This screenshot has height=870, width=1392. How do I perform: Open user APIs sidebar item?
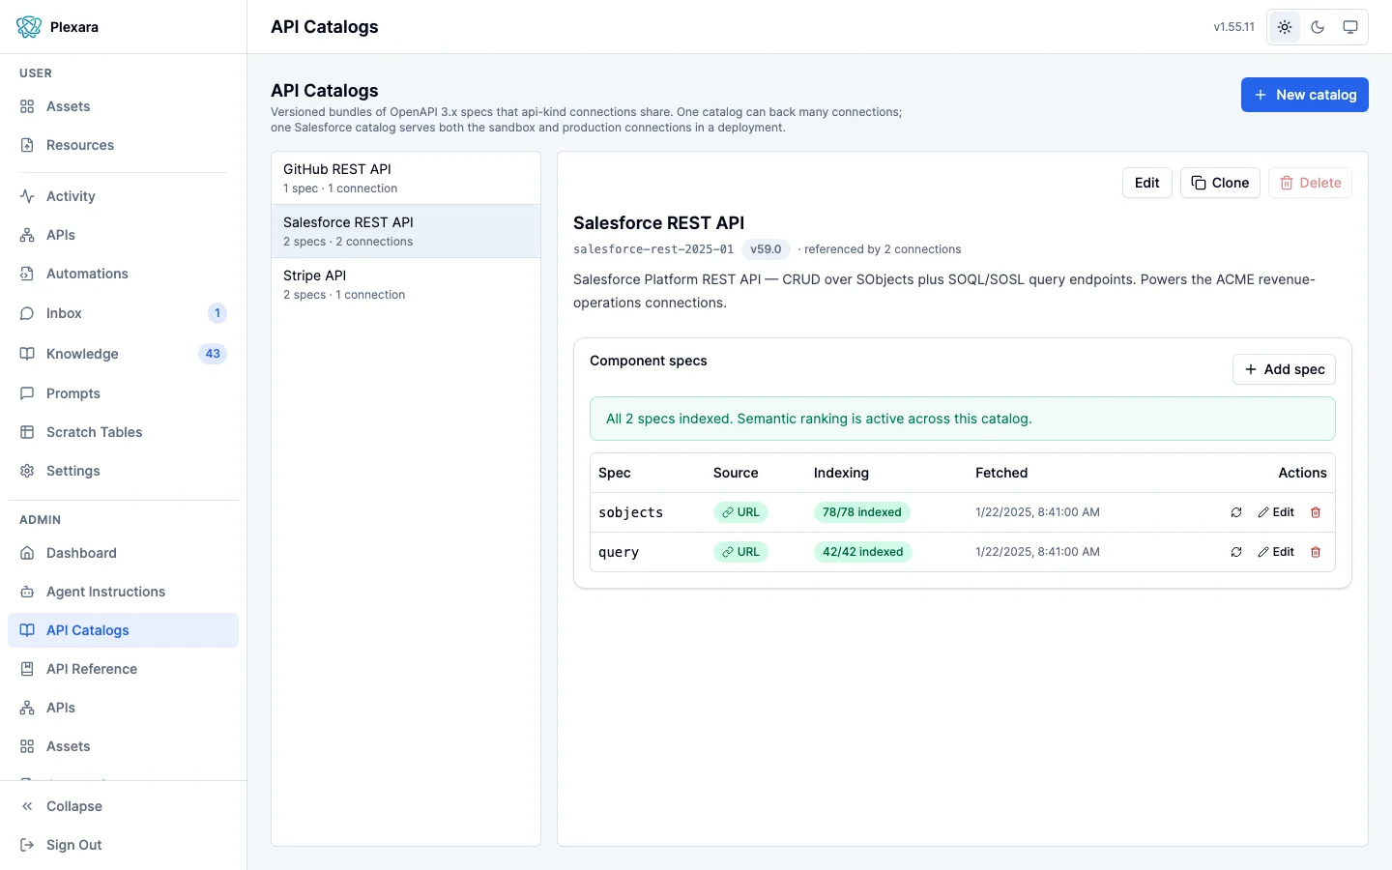[x=123, y=235]
